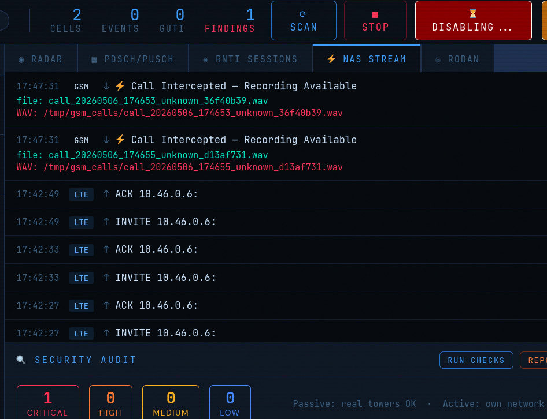Click LTE badge on 17:42:27 ACK row
Screen dimensions: 547x419
[x=82, y=306]
